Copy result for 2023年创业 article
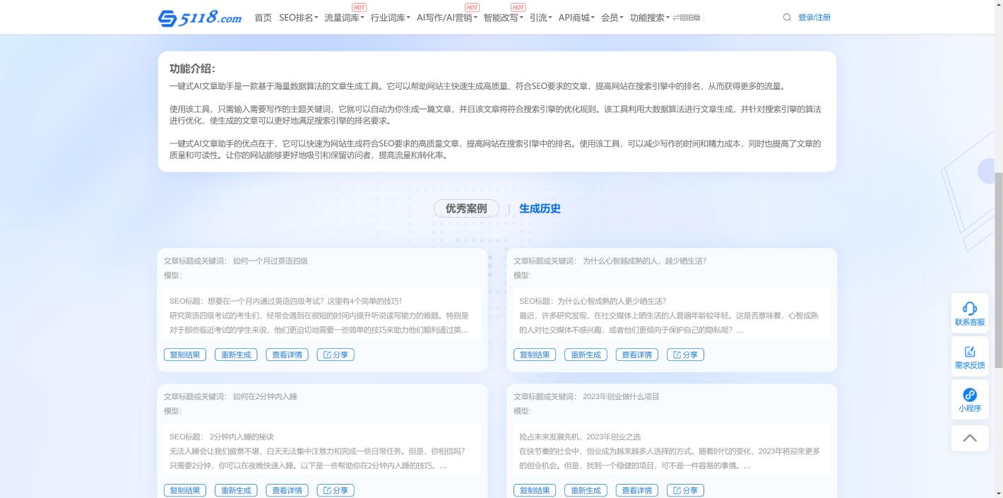This screenshot has width=1003, height=498. click(x=535, y=490)
